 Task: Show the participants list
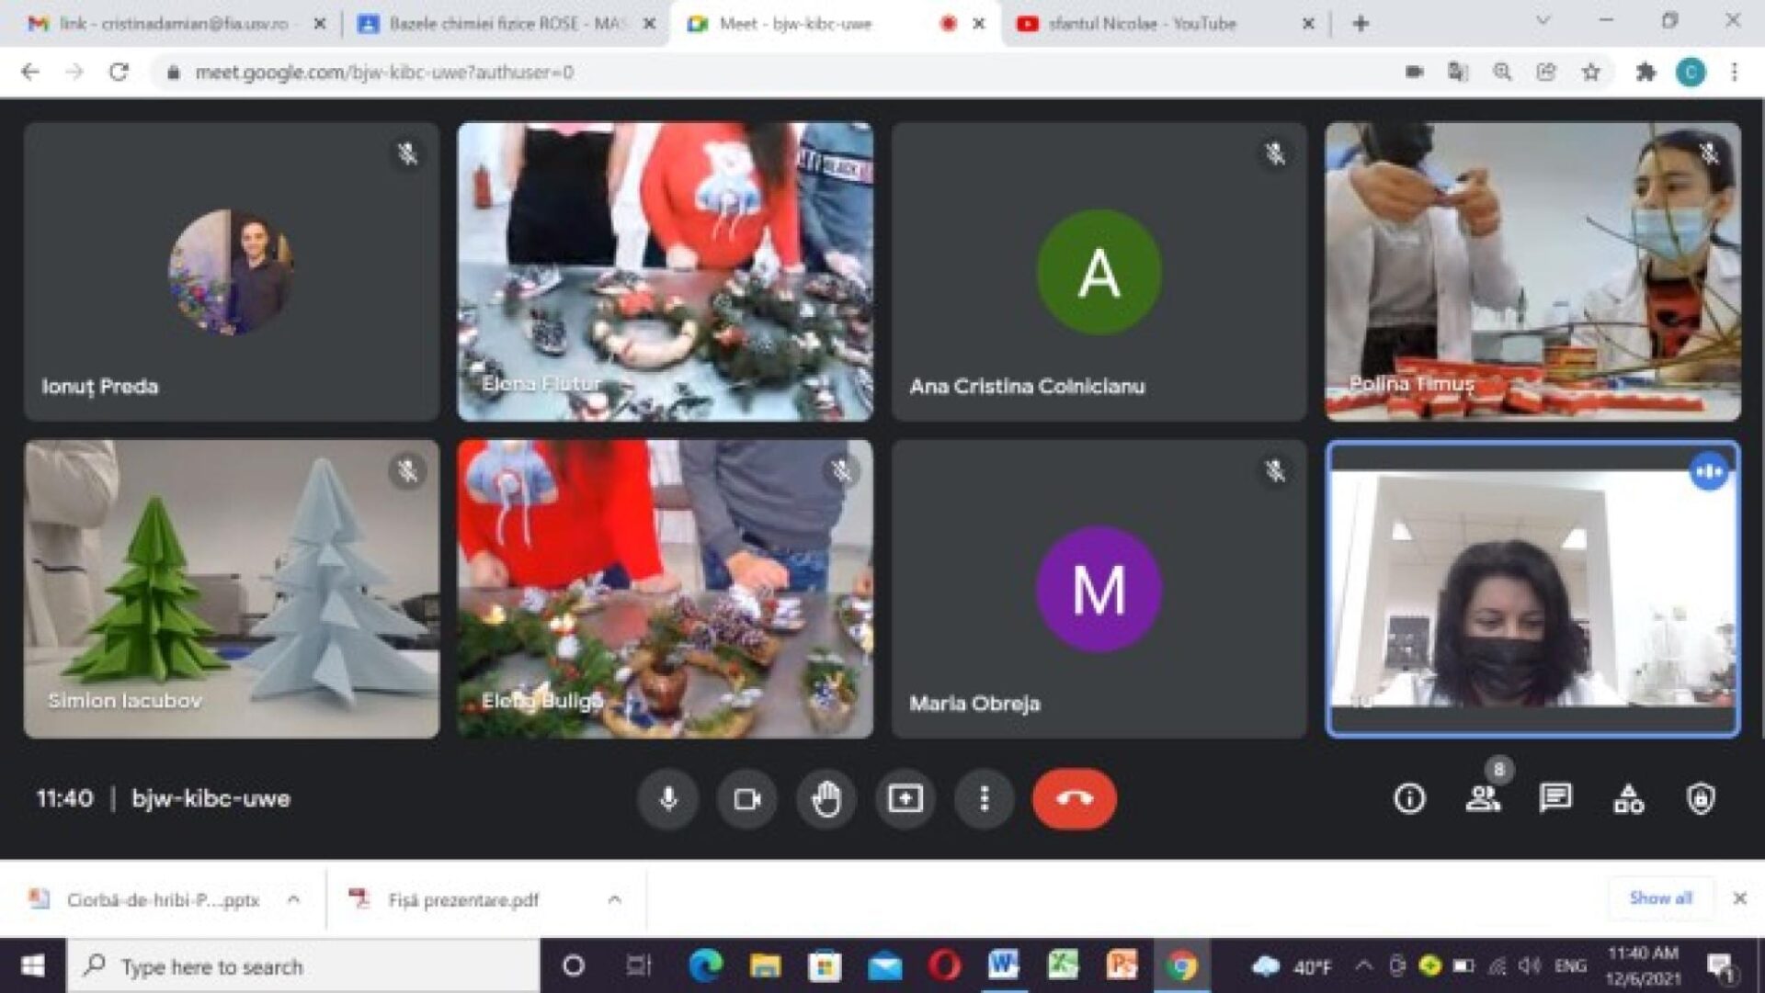1482,798
